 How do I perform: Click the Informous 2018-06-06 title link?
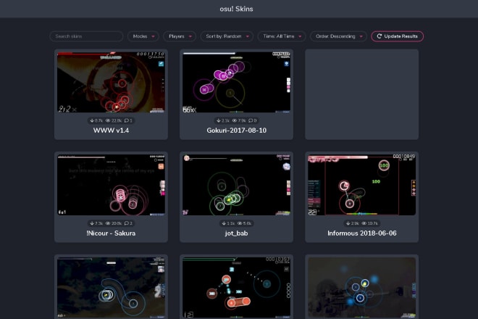click(x=362, y=233)
